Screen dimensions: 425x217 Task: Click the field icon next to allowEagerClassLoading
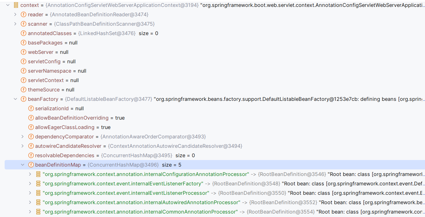coord(31,127)
